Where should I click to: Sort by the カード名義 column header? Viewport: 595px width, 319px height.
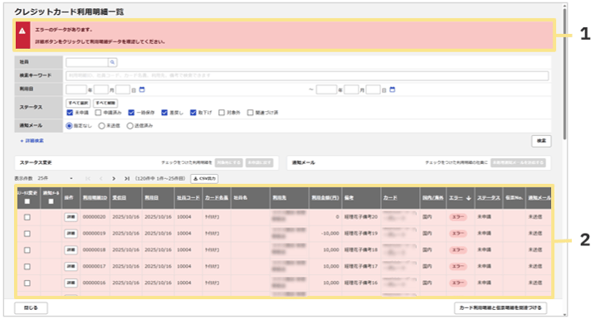[217, 198]
